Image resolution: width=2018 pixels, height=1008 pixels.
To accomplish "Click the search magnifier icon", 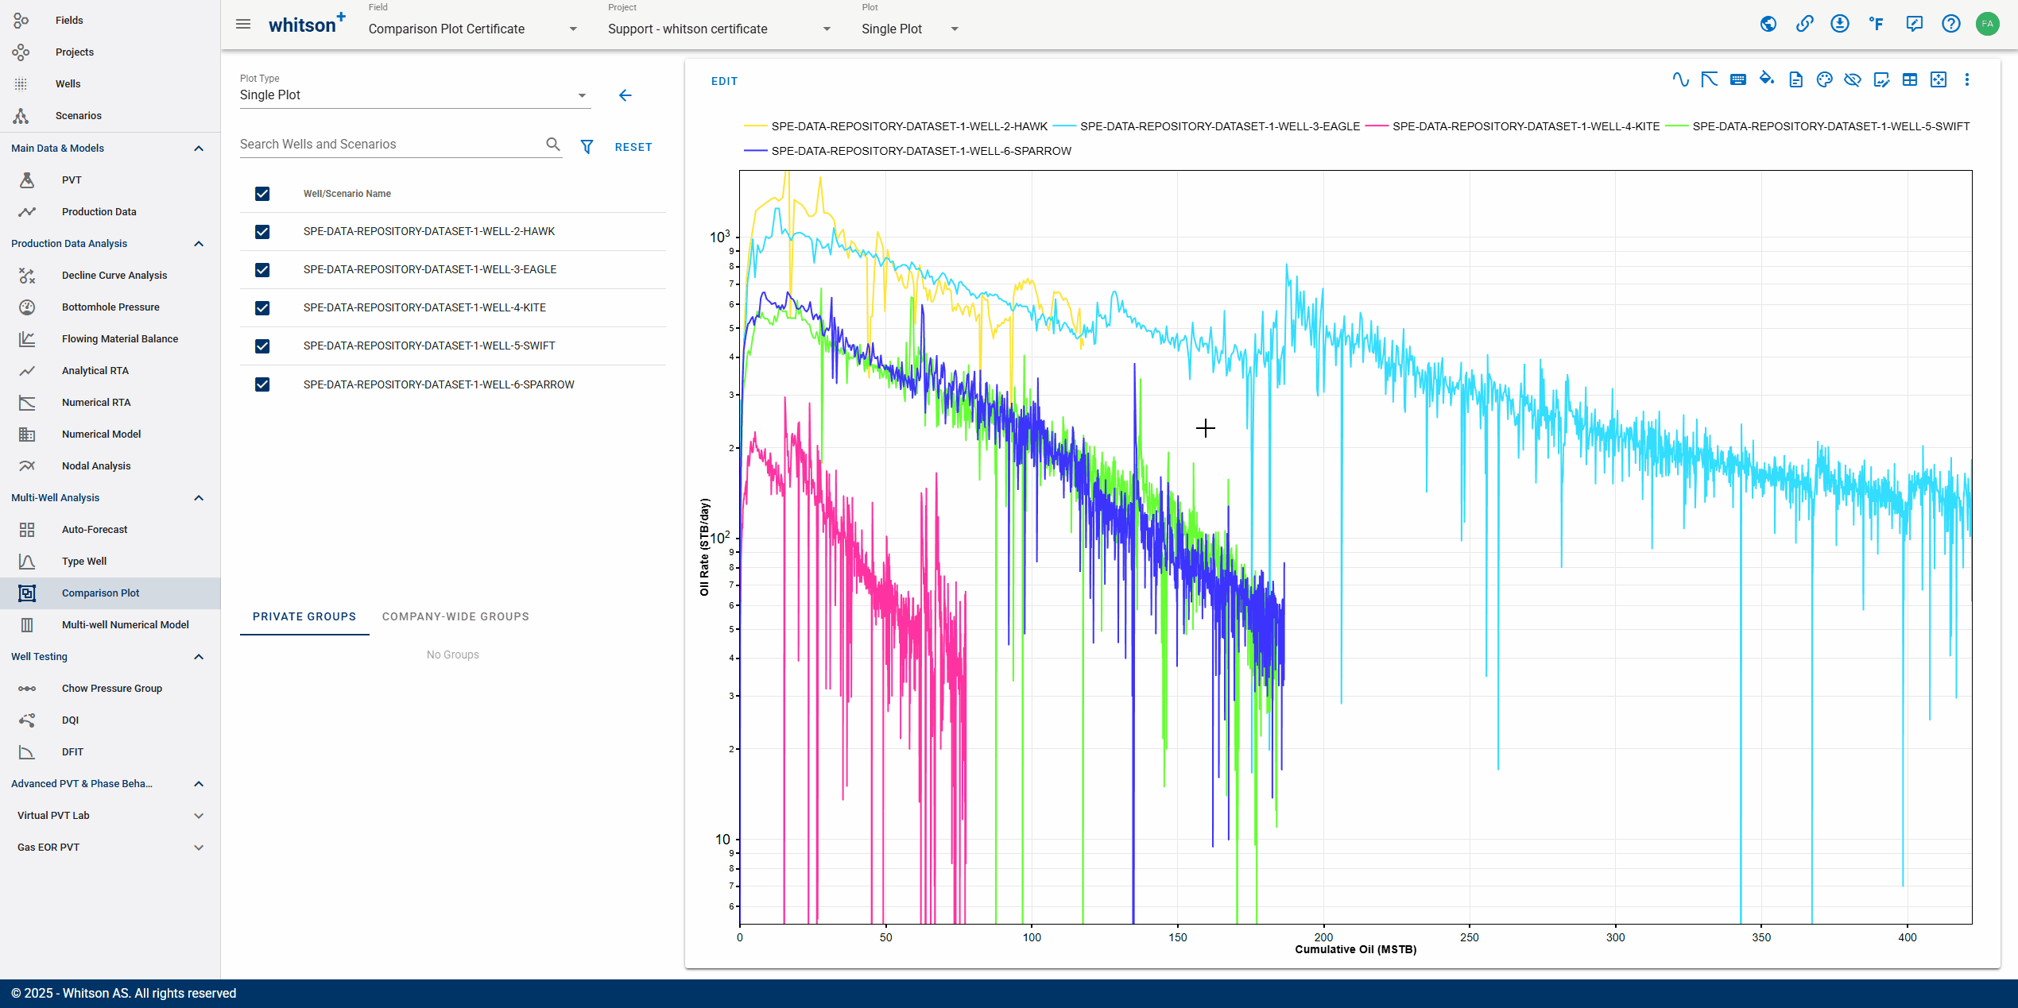I will [x=553, y=144].
